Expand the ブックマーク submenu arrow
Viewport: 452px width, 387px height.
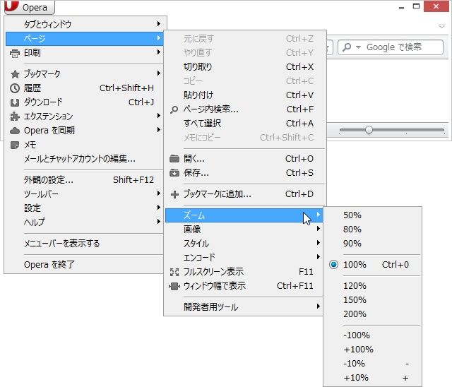point(158,73)
